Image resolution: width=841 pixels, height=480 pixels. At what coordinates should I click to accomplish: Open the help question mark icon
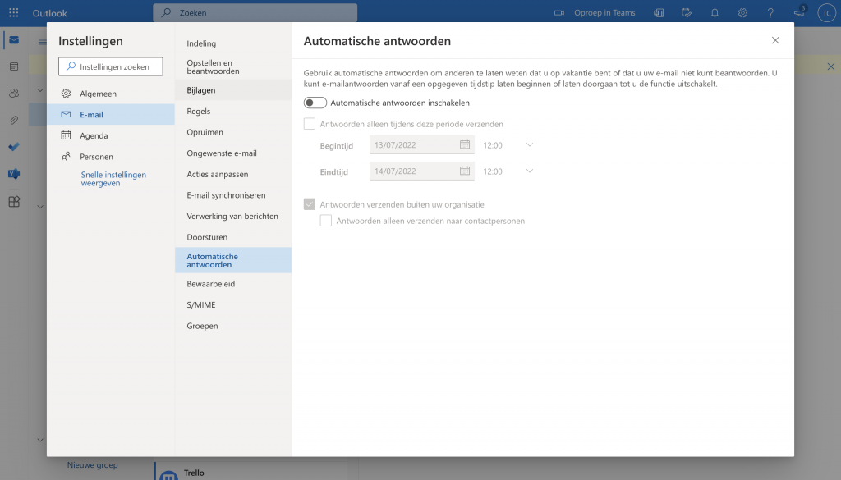coord(770,13)
